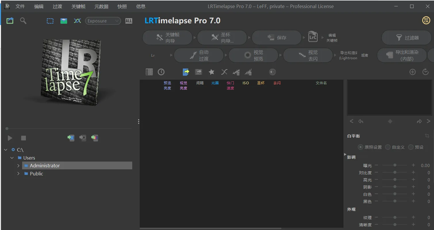Image resolution: width=434 pixels, height=230 pixels.
Task: Click the round diamond keyframe icon
Action: 272,72
